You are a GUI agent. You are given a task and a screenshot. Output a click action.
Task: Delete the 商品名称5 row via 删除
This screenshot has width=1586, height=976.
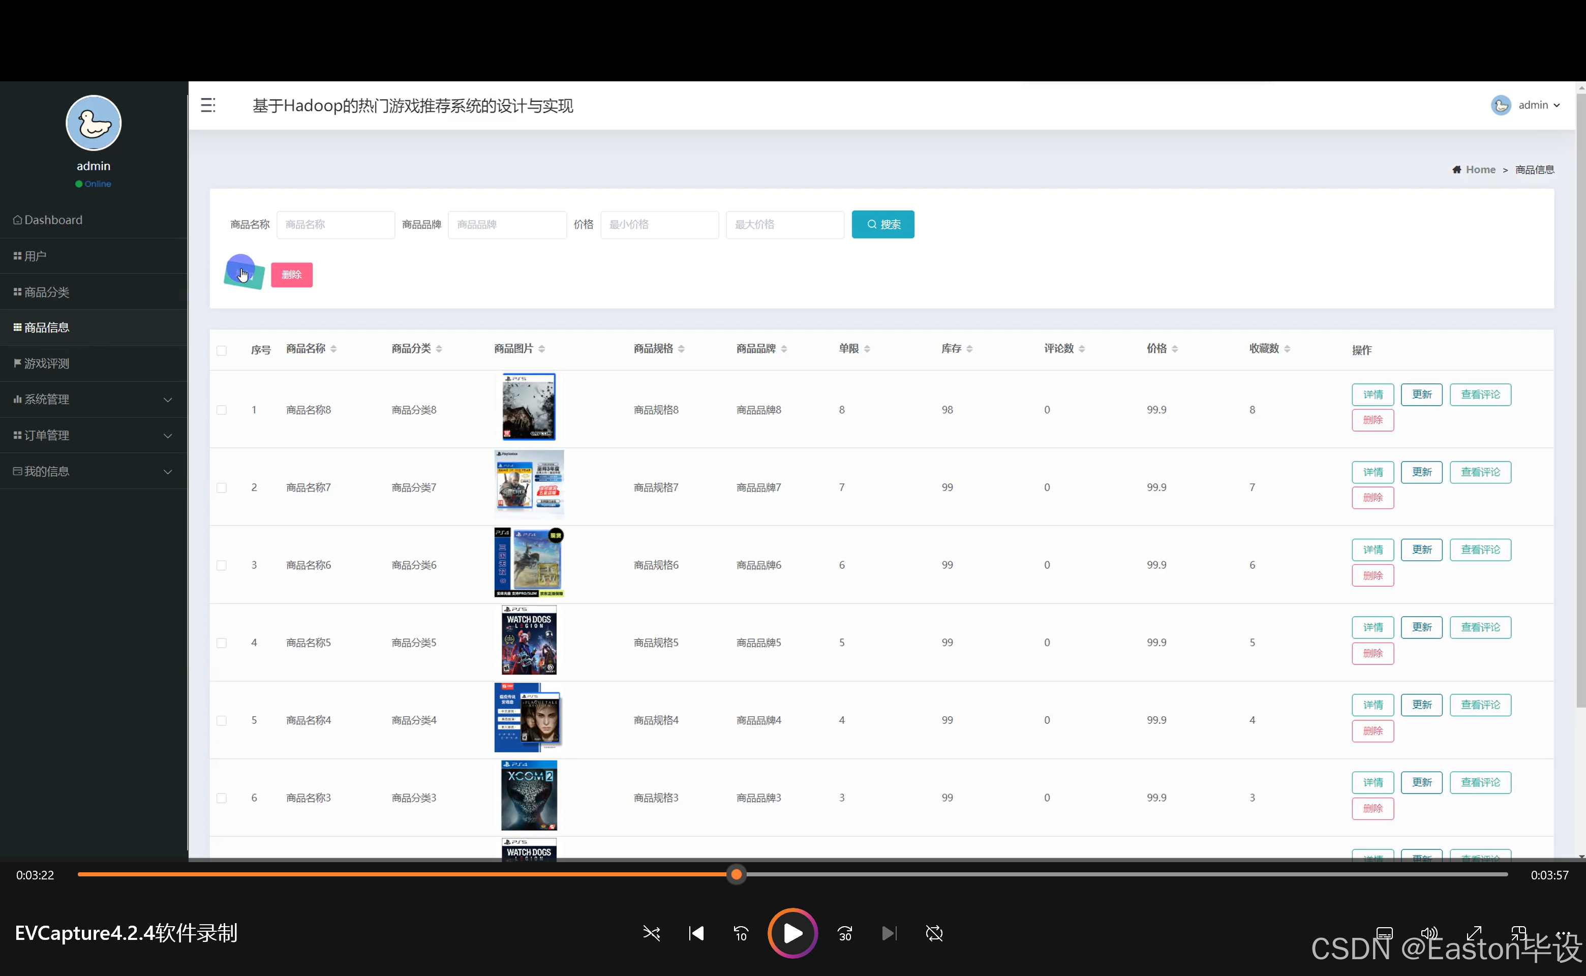pyautogui.click(x=1372, y=653)
